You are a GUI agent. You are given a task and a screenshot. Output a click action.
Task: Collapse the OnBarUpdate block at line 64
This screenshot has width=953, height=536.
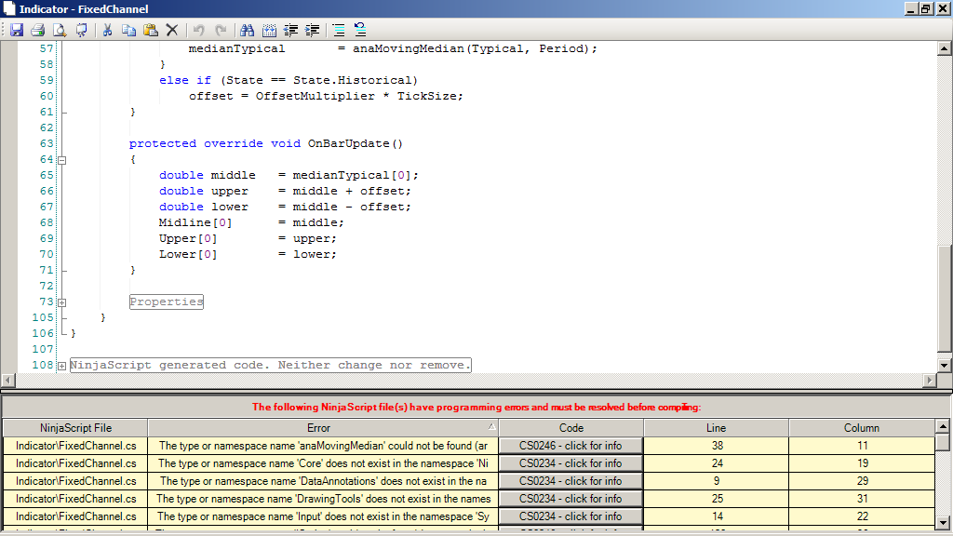(x=62, y=160)
